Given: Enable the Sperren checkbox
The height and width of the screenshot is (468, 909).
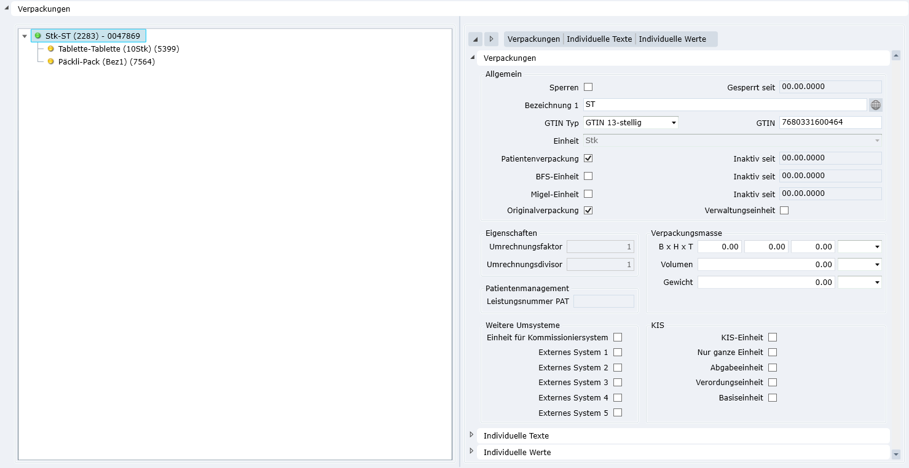Looking at the screenshot, I should coord(588,87).
